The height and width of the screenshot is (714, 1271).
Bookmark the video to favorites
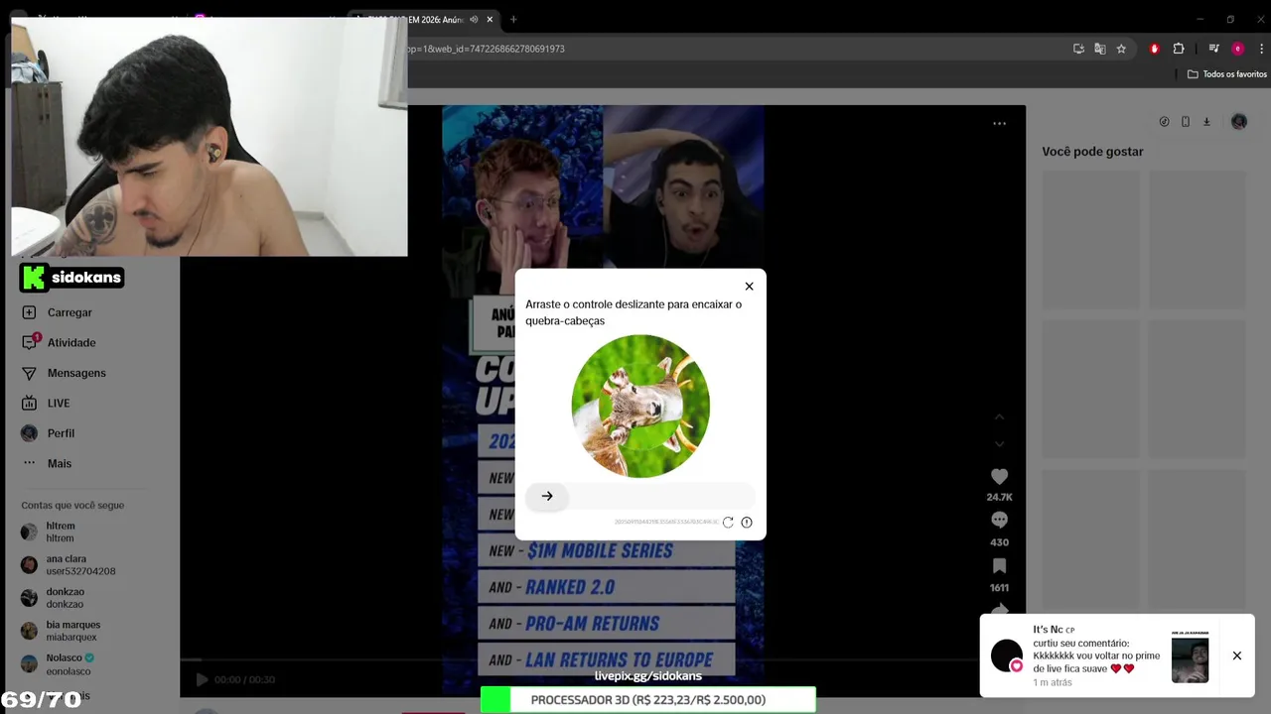pyautogui.click(x=999, y=565)
